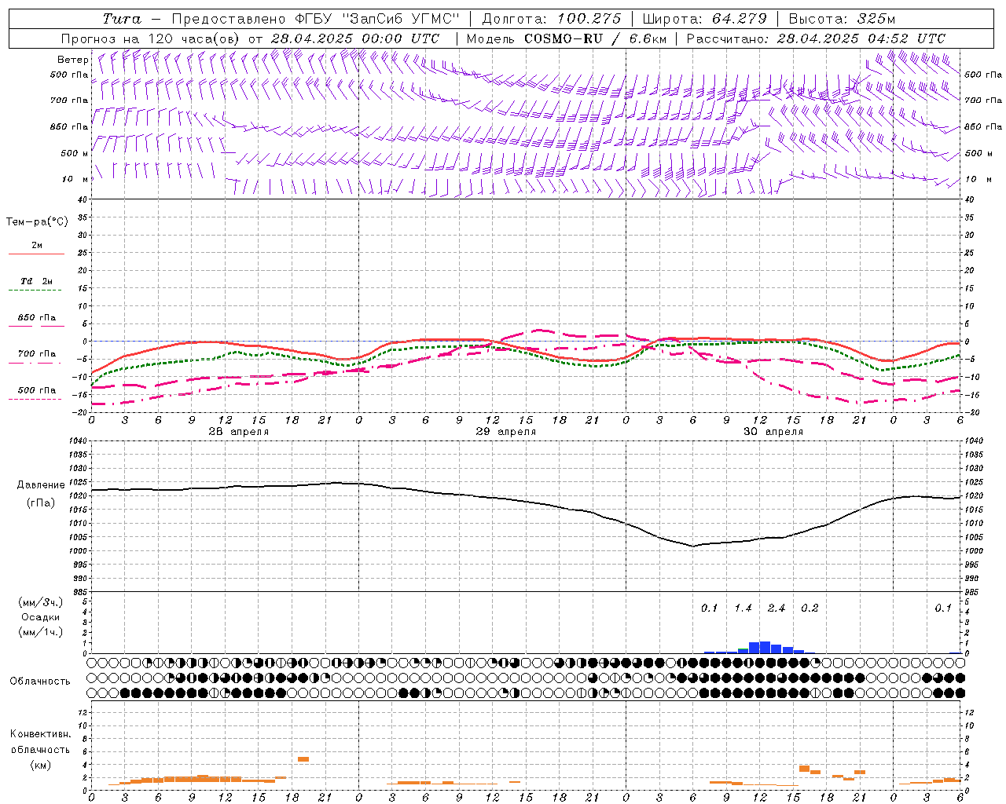Click the "500 гПа" temperature legend label
The width and height of the screenshot is (1006, 804).
click(37, 389)
